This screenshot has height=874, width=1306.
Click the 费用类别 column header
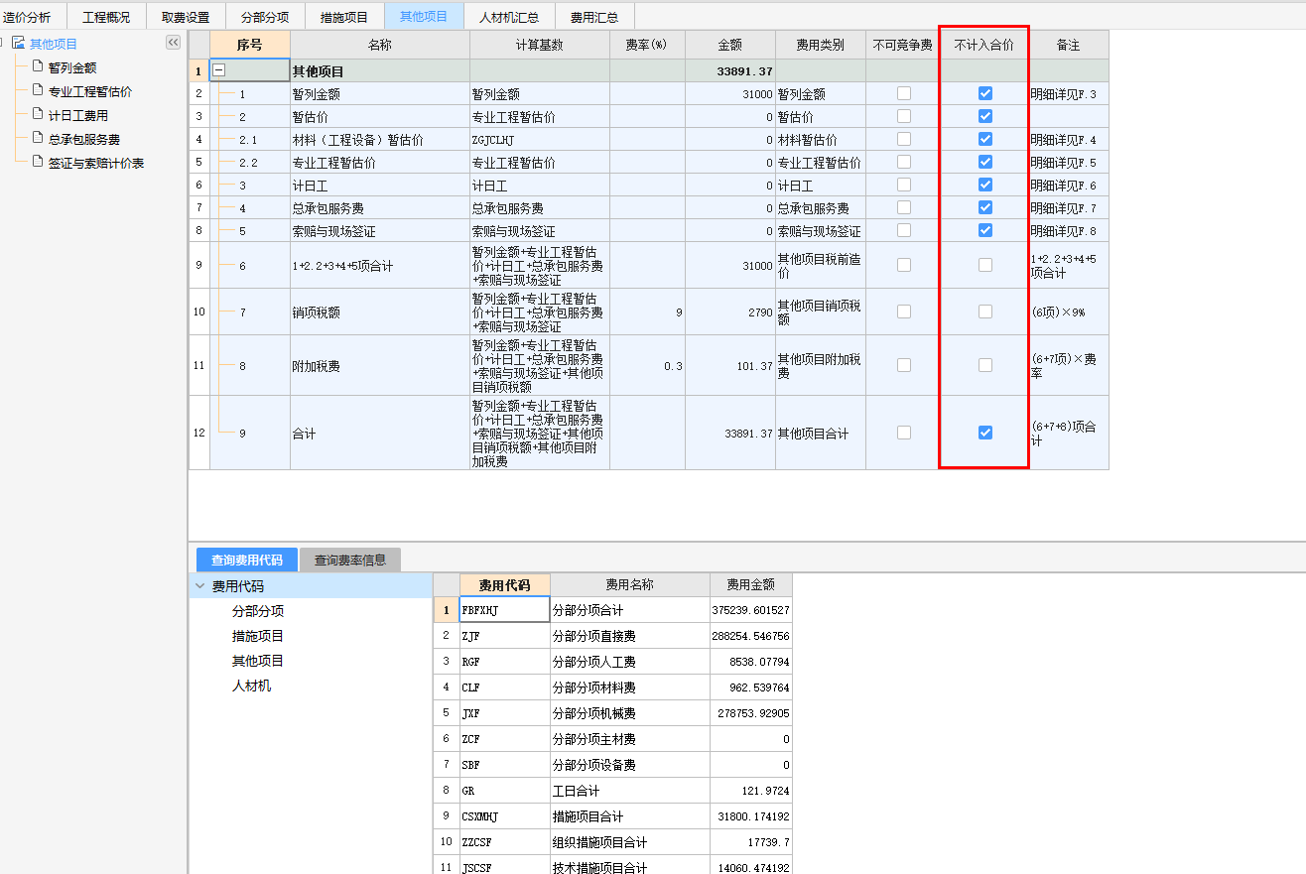coord(821,45)
